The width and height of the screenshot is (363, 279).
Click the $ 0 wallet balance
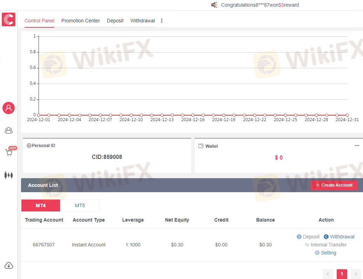(x=279, y=158)
